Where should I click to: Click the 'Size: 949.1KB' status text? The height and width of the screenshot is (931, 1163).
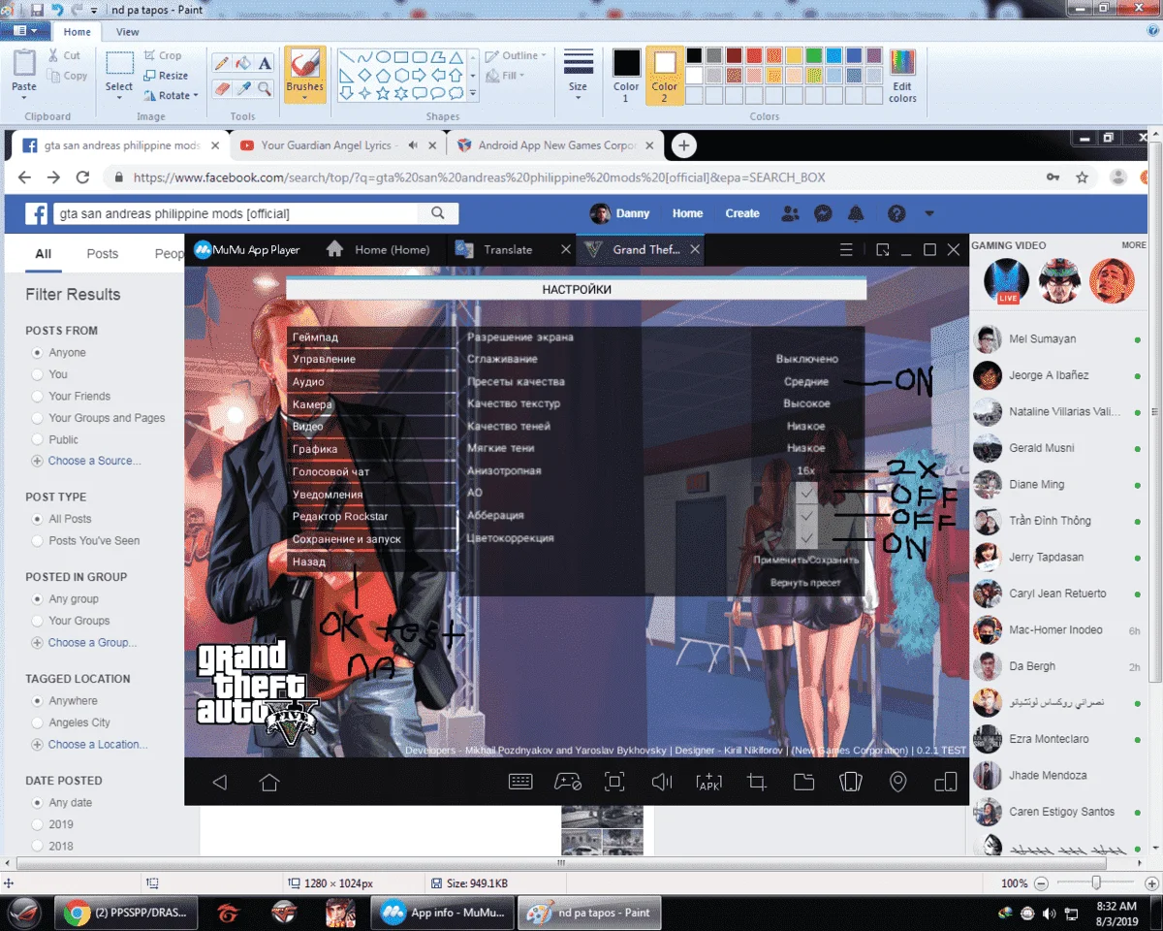477,883
